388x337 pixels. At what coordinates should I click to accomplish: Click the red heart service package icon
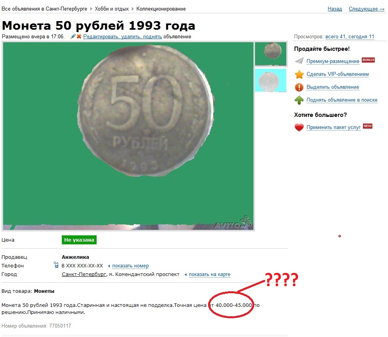(x=299, y=127)
